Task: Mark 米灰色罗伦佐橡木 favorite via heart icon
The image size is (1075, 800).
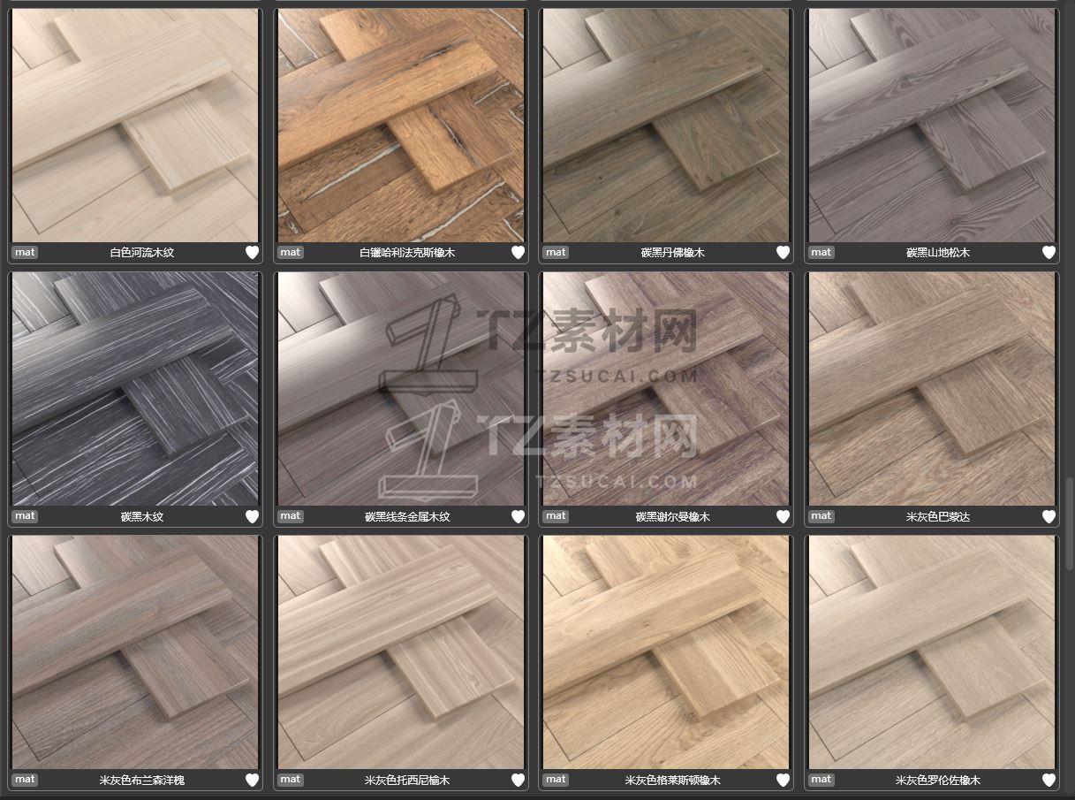Action: (x=1049, y=780)
